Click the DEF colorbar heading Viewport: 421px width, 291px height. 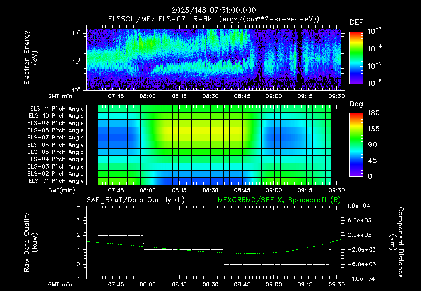point(356,22)
